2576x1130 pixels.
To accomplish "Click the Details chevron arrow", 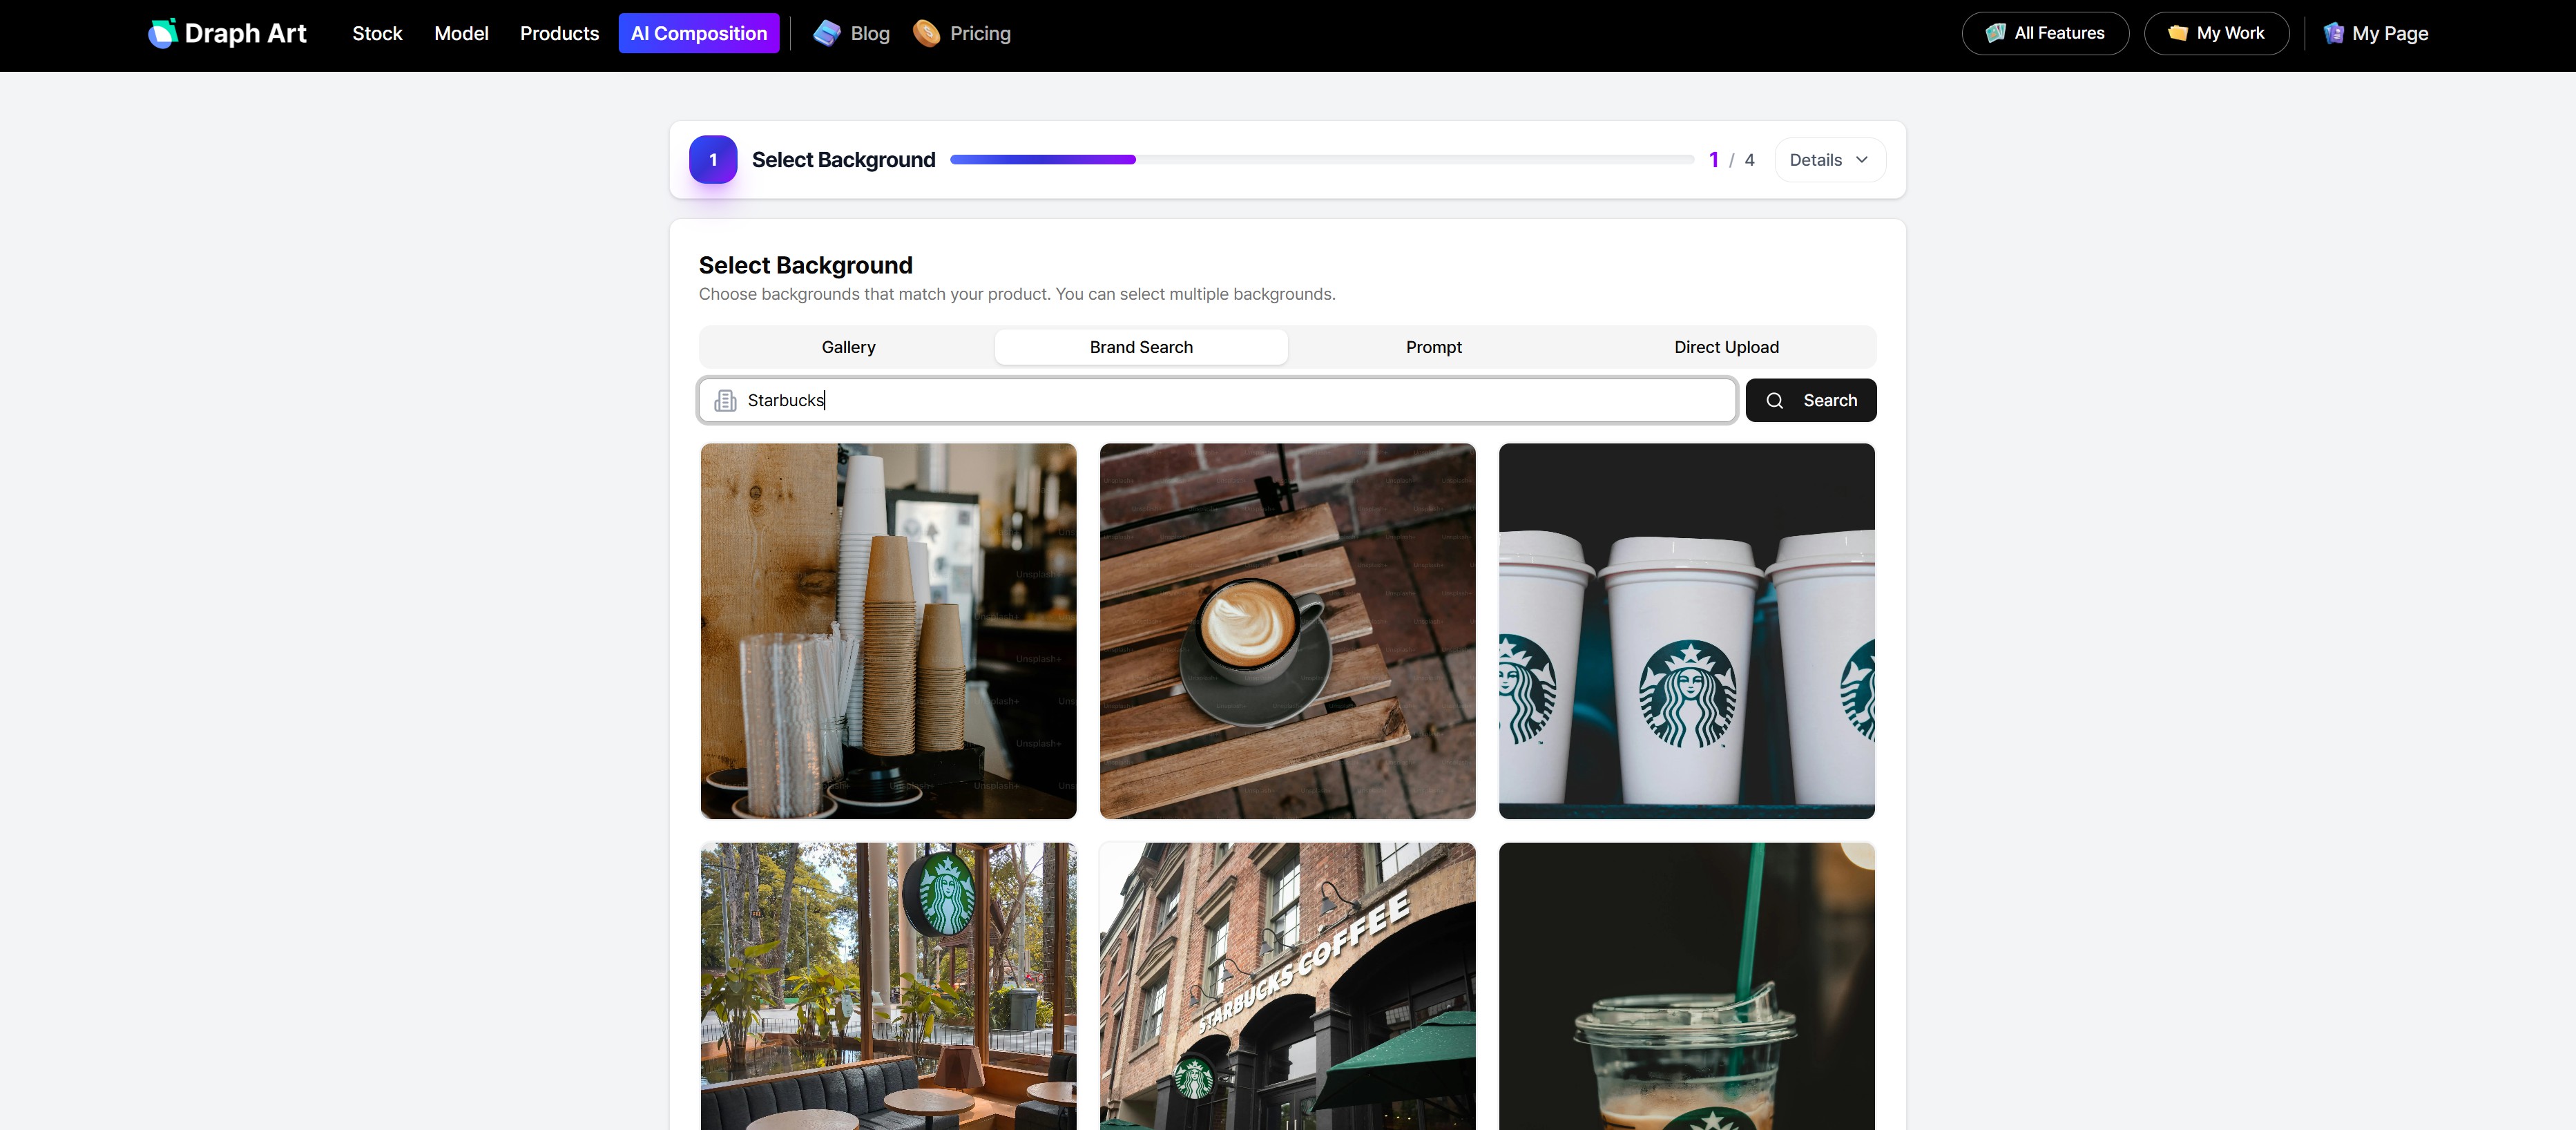I will click(1862, 160).
